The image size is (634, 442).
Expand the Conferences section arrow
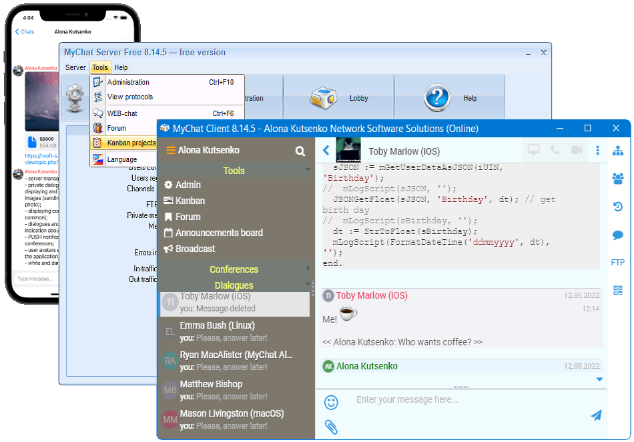click(308, 268)
